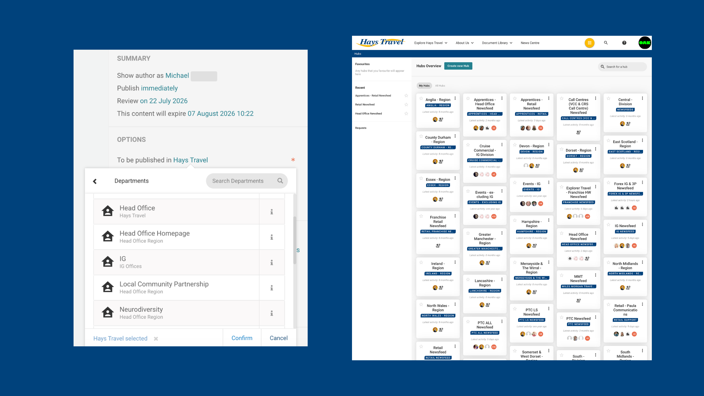The image size is (704, 396).
Task: Favourite the PTC LS Newsfeed hub star
Action: pyautogui.click(x=515, y=309)
